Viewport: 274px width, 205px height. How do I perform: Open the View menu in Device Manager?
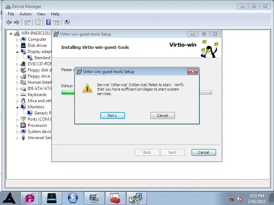click(x=41, y=14)
